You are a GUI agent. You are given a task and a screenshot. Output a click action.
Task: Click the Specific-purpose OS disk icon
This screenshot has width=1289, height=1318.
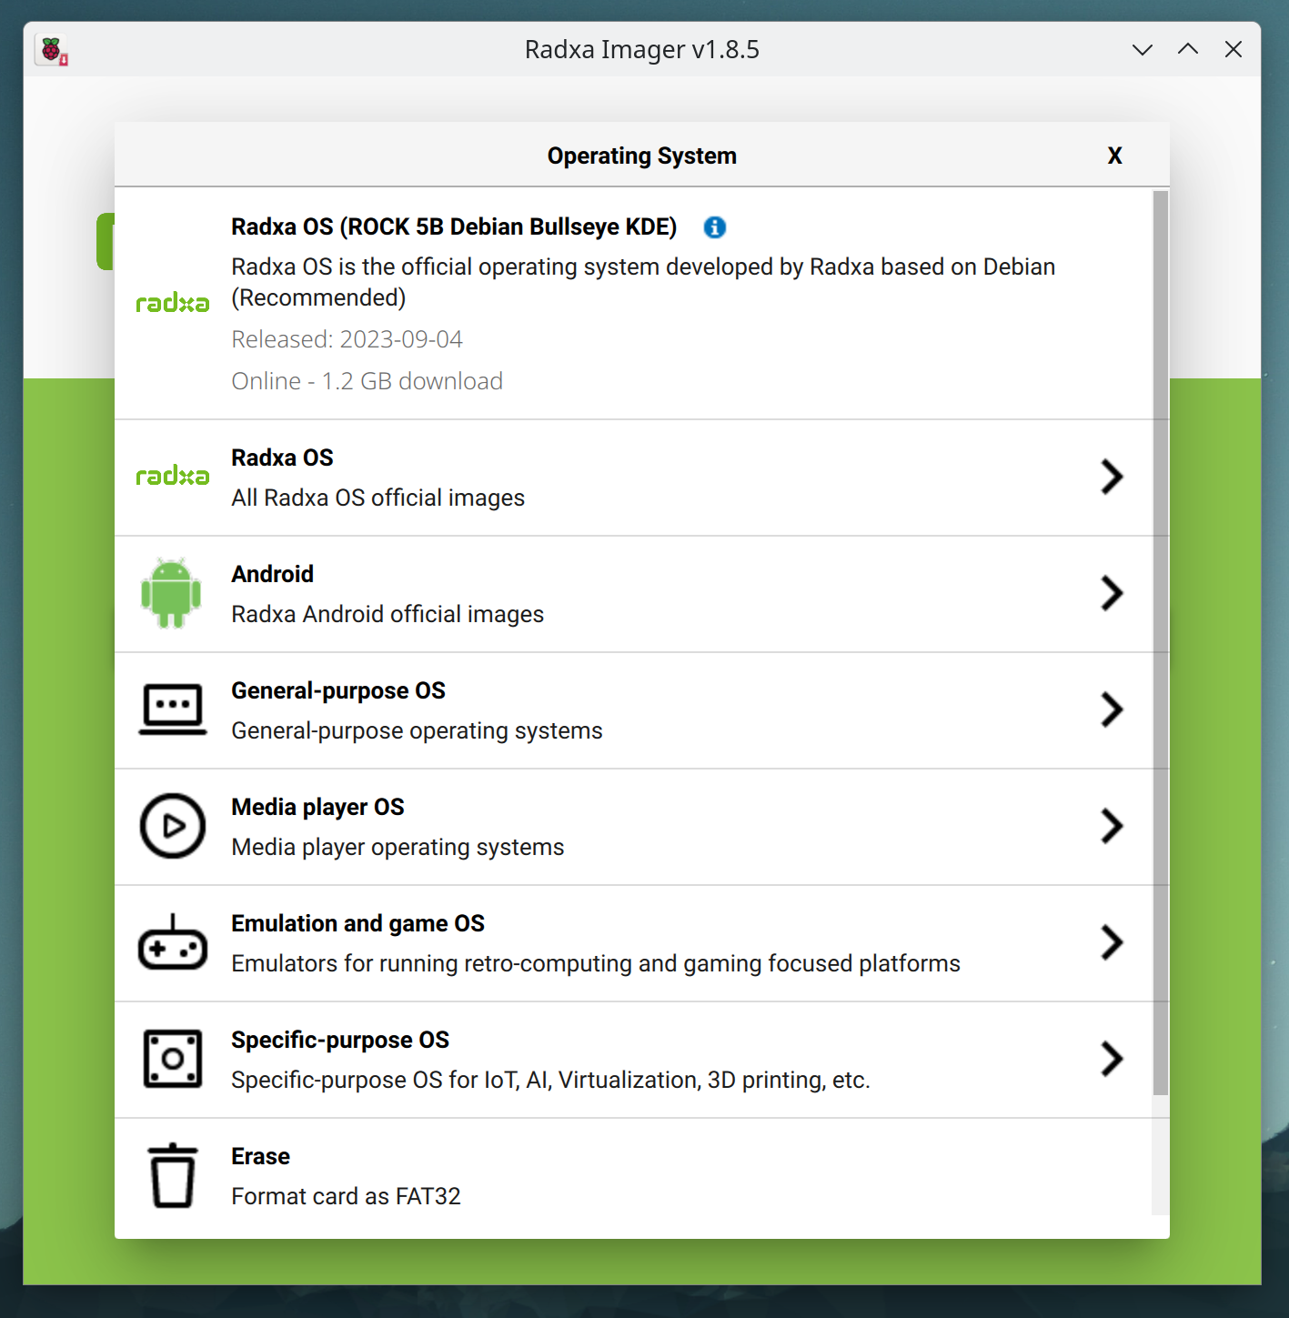click(x=173, y=1059)
